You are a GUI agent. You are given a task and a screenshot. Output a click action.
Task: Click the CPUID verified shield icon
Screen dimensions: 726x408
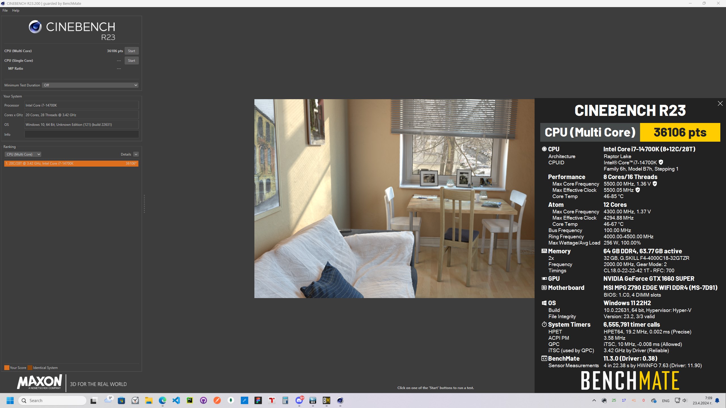tap(661, 162)
